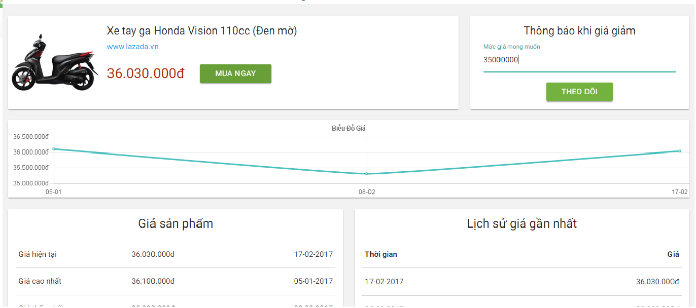Select the 17-02 data point on chart
Screen dimensions: 696x308
[x=680, y=151]
